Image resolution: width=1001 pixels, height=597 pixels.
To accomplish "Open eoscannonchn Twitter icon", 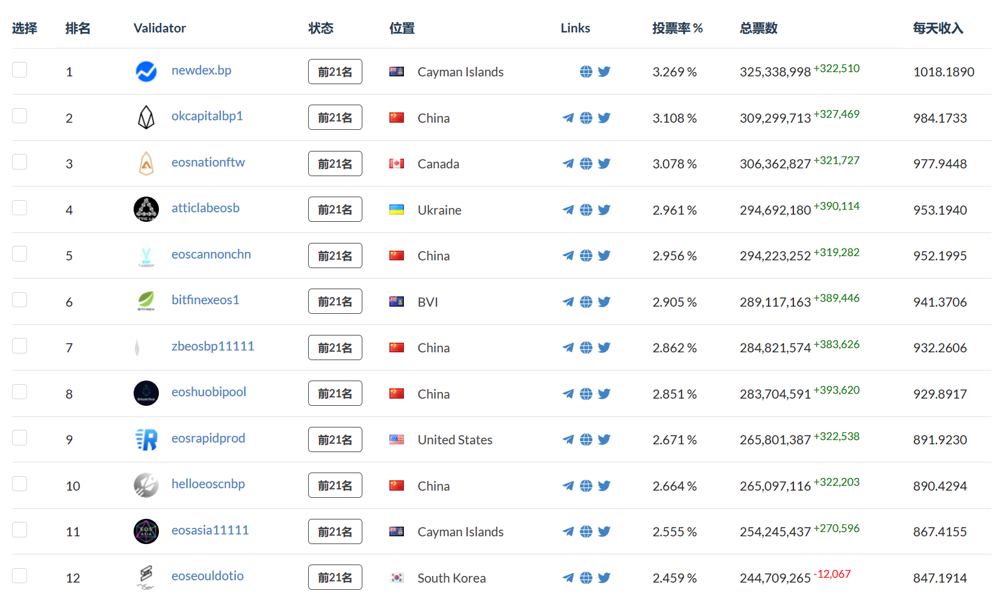I will [x=604, y=256].
